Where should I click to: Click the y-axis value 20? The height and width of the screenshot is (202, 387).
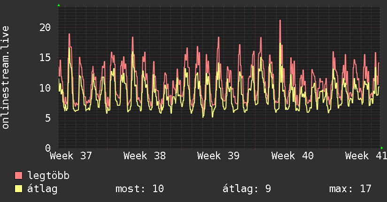(45, 27)
